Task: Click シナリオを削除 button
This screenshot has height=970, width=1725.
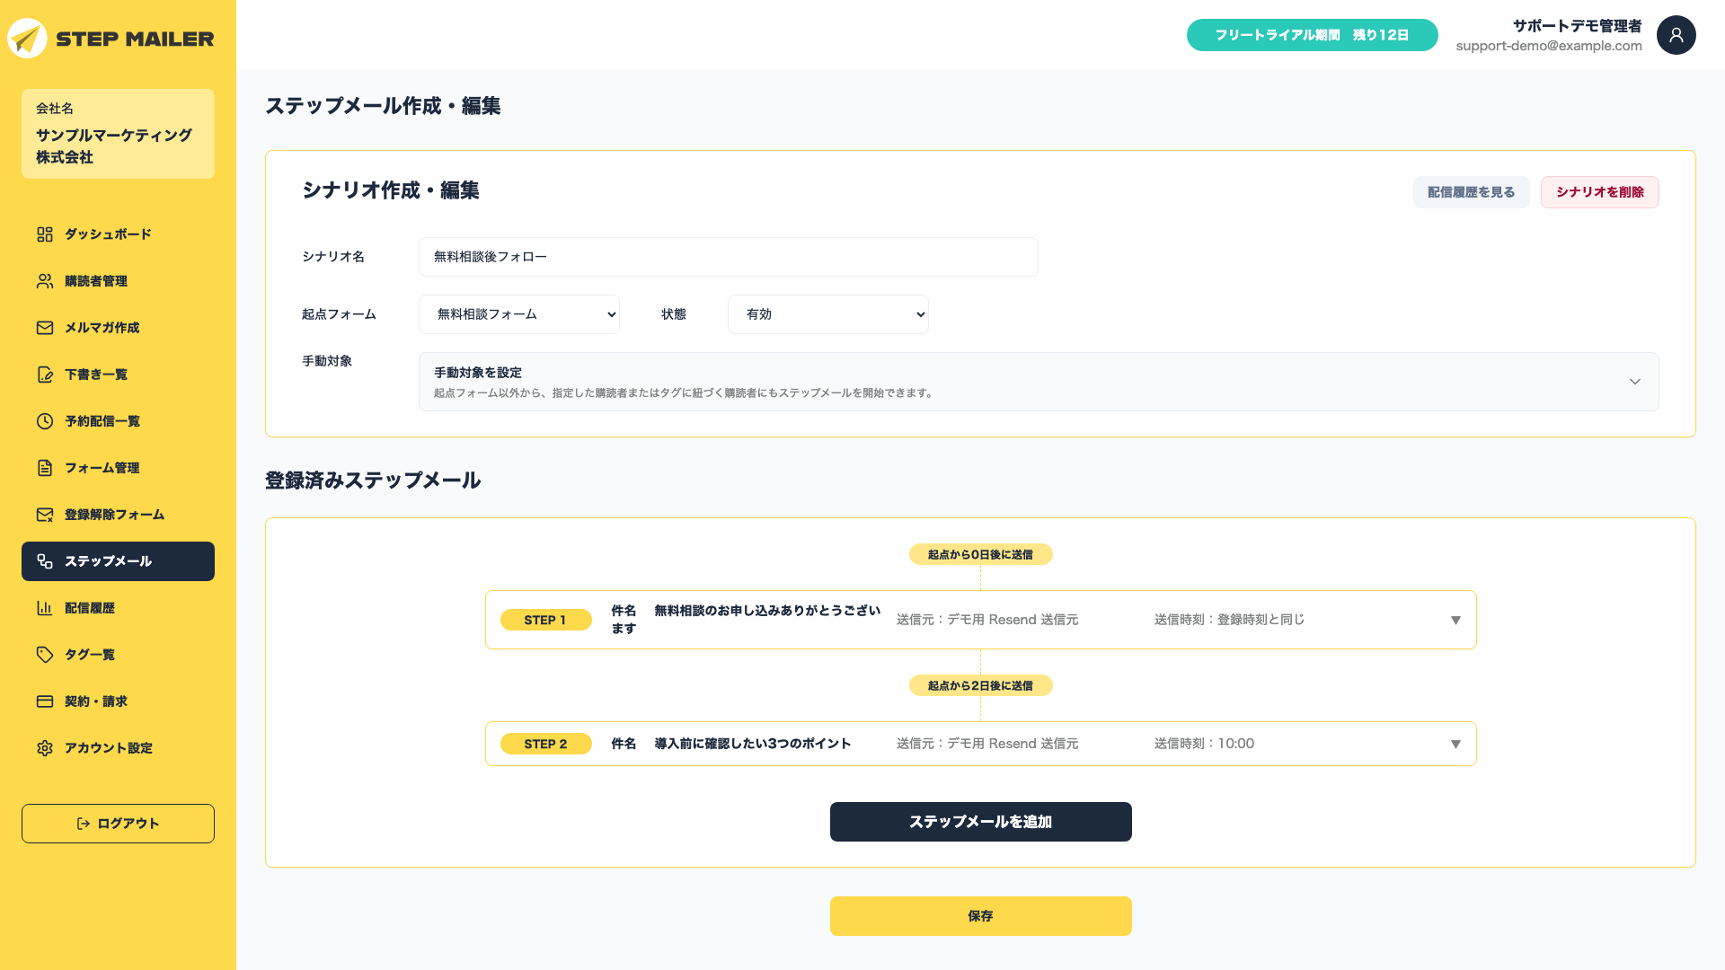Action: 1599,192
